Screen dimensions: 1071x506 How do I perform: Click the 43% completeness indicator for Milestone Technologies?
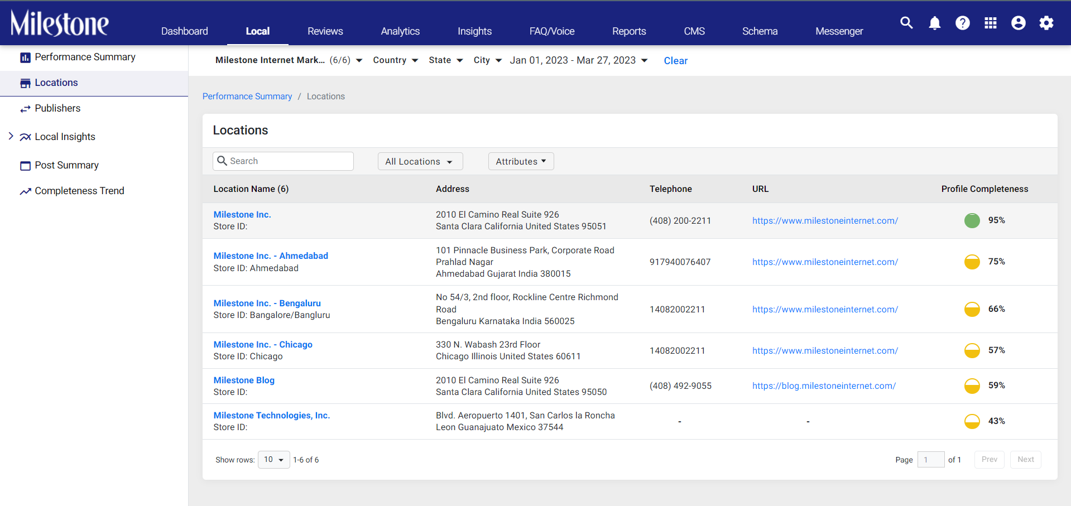972,421
